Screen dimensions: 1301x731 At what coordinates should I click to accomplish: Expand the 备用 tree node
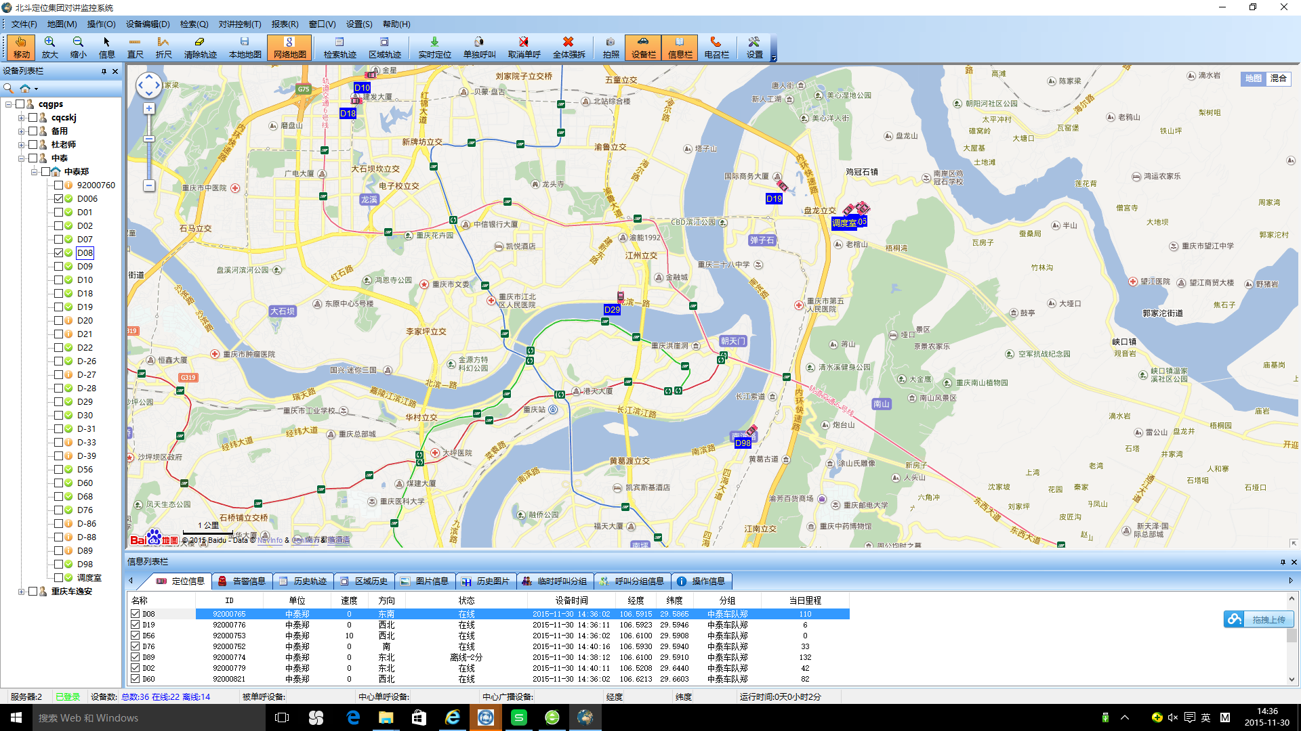click(21, 131)
